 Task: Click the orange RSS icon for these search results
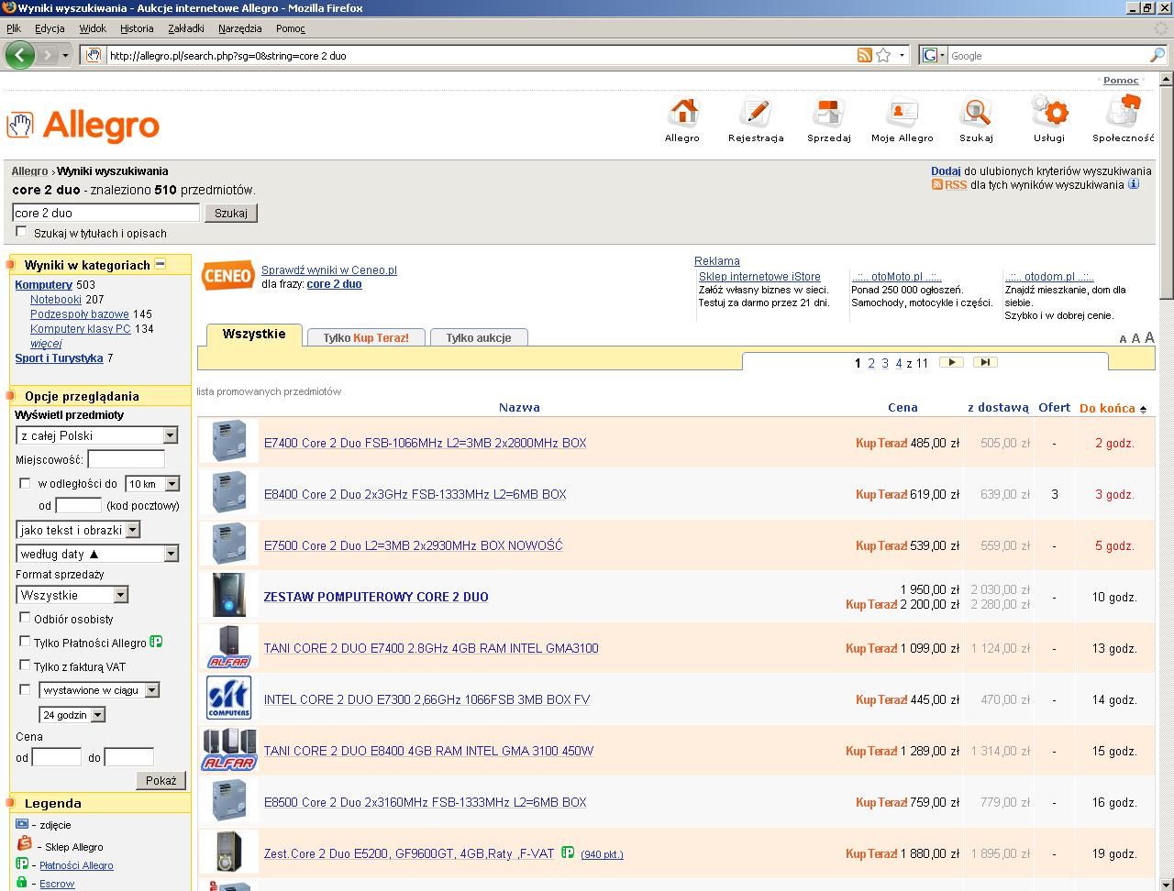pos(937,184)
